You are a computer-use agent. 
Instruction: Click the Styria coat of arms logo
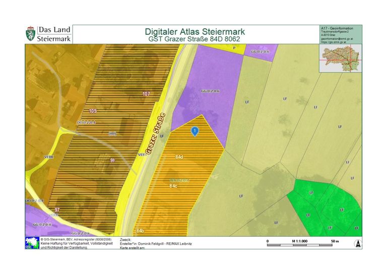coord(30,34)
